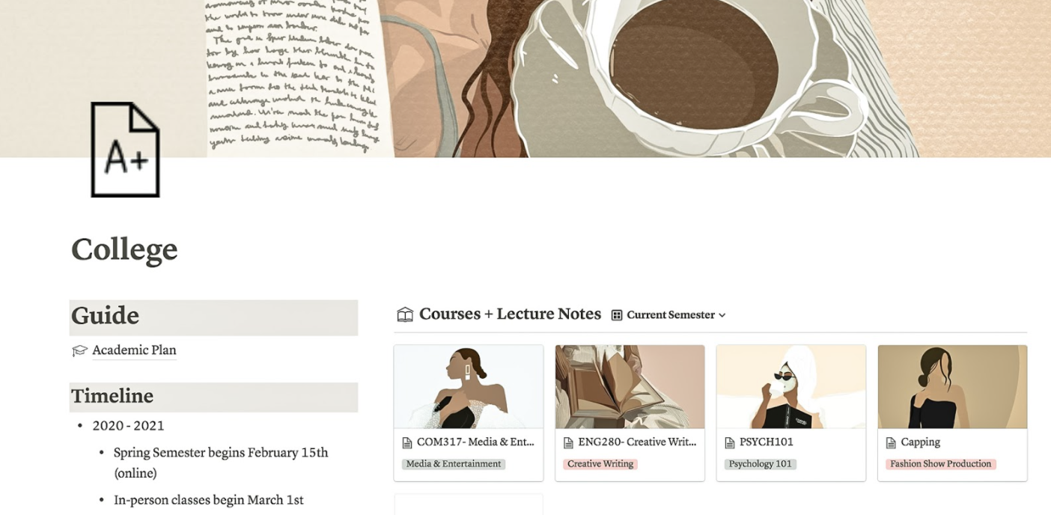Viewport: 1051px width, 518px height.
Task: Open the Courses + Lecture Notes database title
Action: pyautogui.click(x=510, y=314)
